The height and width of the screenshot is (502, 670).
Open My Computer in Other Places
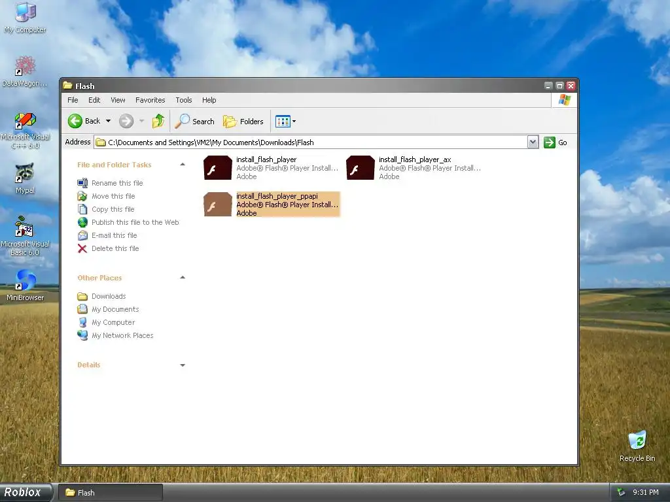(113, 322)
